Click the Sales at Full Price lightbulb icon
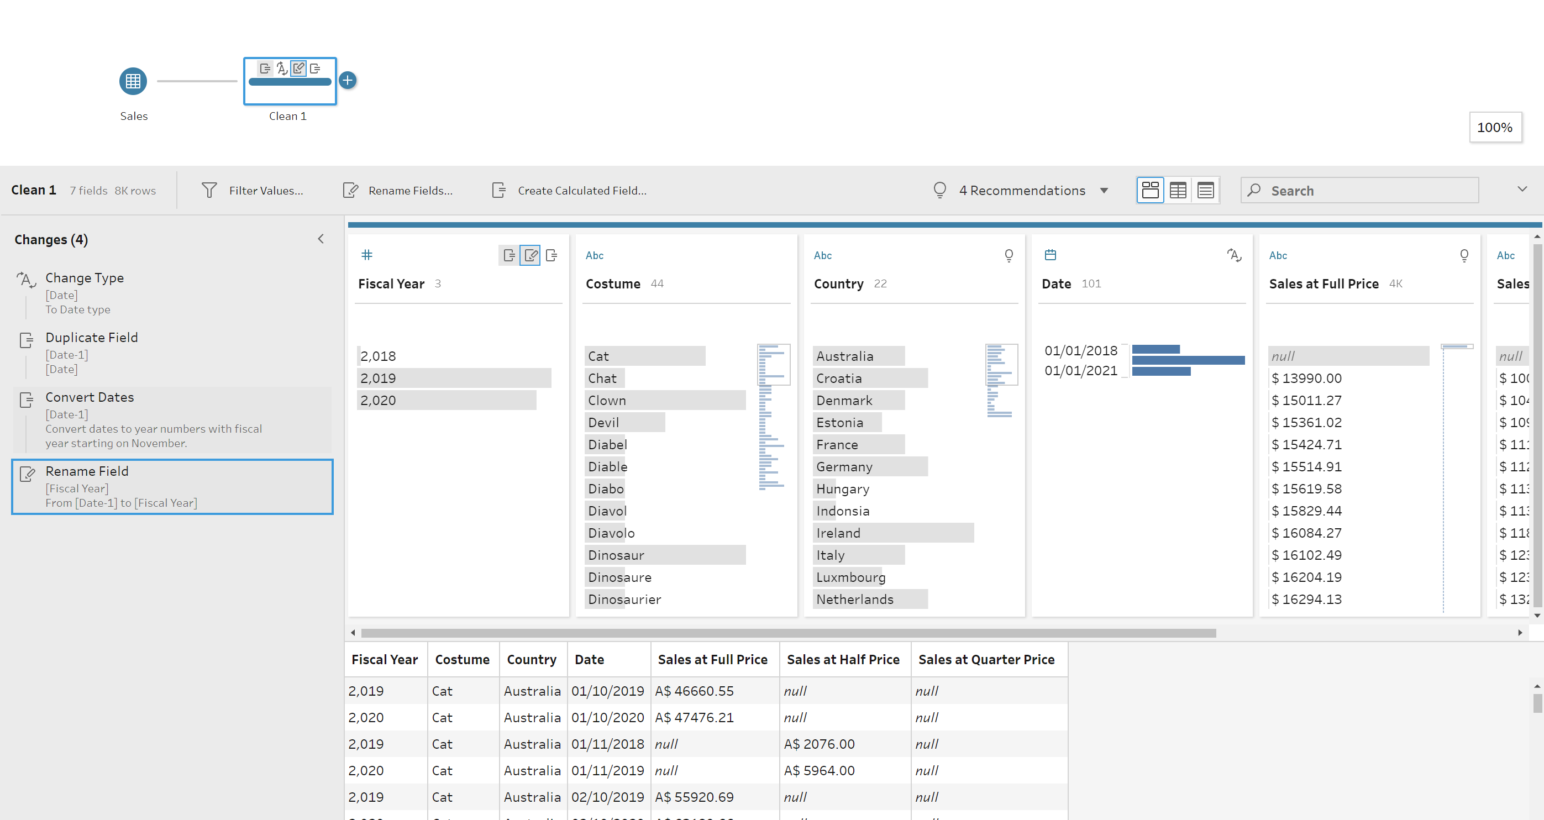1544x820 pixels. 1464,255
